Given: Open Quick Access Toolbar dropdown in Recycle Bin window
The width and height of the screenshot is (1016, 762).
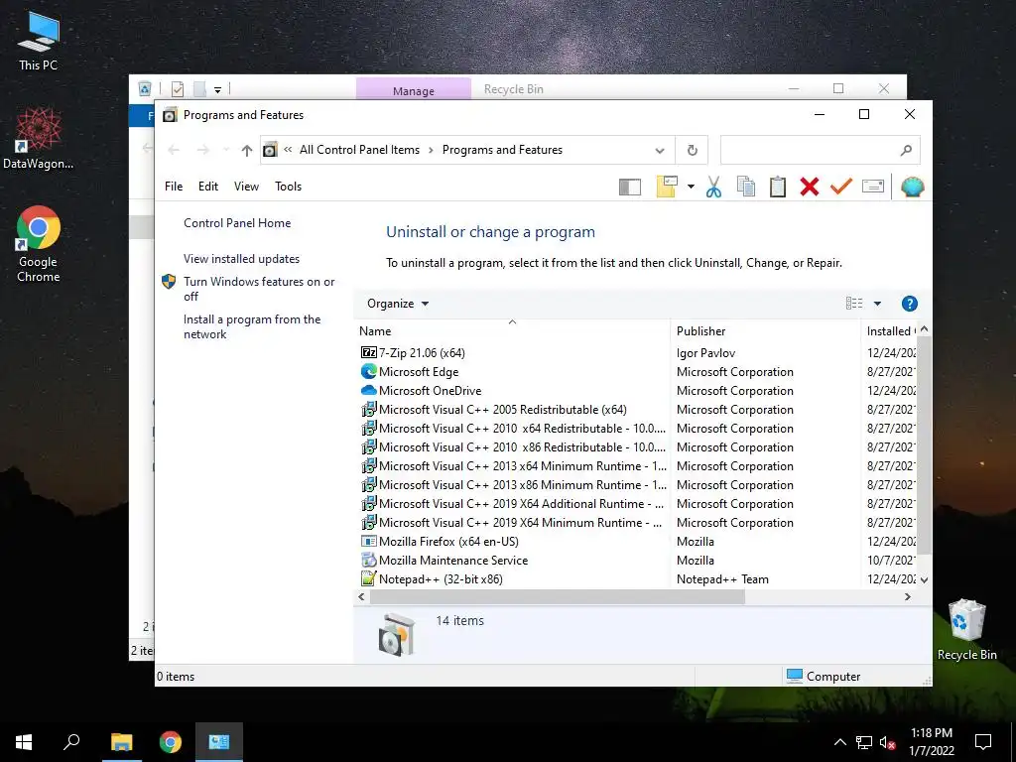Looking at the screenshot, I should tap(217, 89).
